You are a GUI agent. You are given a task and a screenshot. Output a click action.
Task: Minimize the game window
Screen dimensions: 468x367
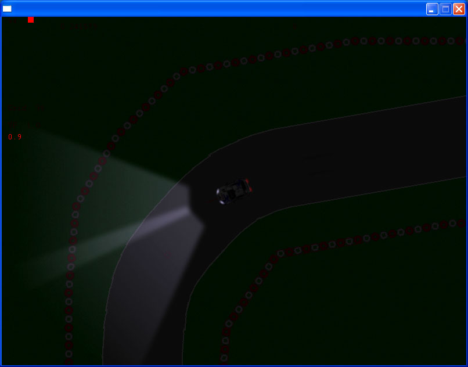[432, 9]
